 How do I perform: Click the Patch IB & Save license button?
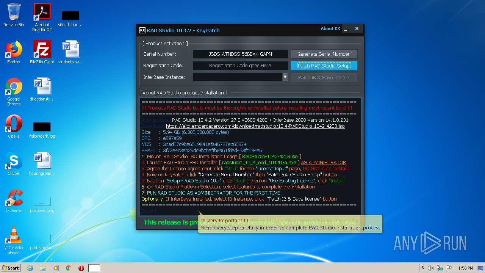[324, 77]
